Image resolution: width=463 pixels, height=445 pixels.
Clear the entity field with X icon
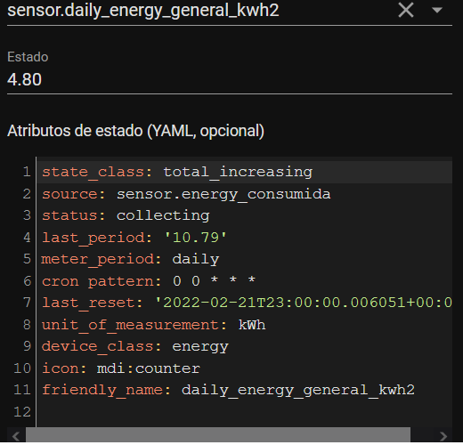click(406, 11)
